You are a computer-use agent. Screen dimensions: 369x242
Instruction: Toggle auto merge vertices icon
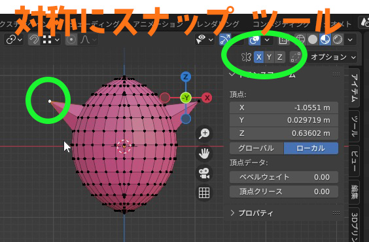(x=295, y=57)
